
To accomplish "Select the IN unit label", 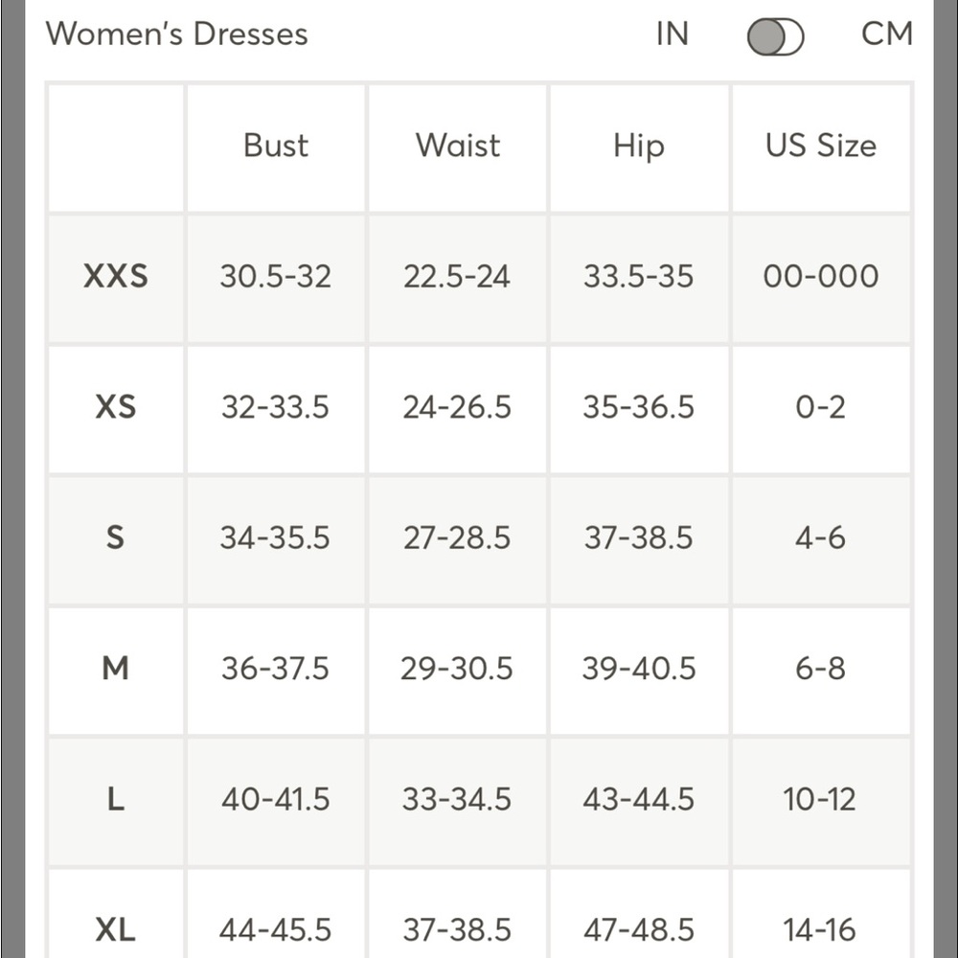I will (x=673, y=34).
